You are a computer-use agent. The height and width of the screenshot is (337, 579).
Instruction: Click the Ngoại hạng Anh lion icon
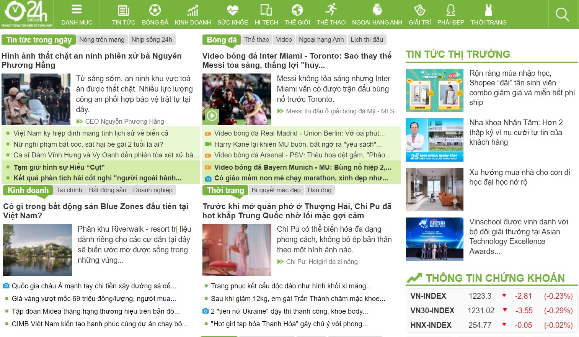(377, 10)
